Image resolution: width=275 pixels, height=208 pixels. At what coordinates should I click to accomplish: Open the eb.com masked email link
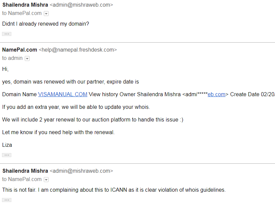point(216,94)
